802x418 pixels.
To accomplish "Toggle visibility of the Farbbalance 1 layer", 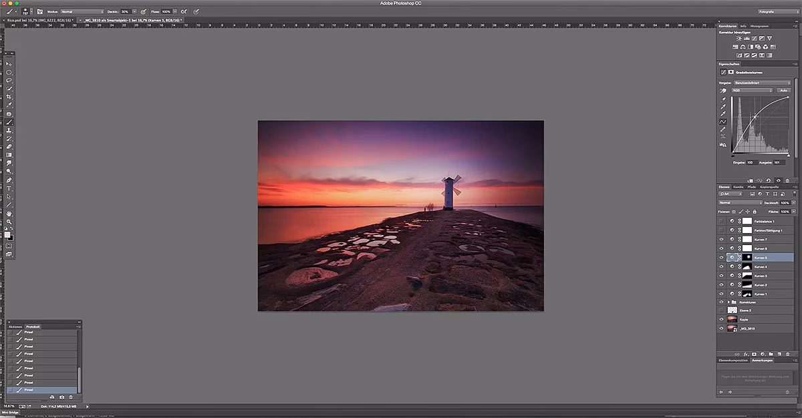I will (721, 220).
